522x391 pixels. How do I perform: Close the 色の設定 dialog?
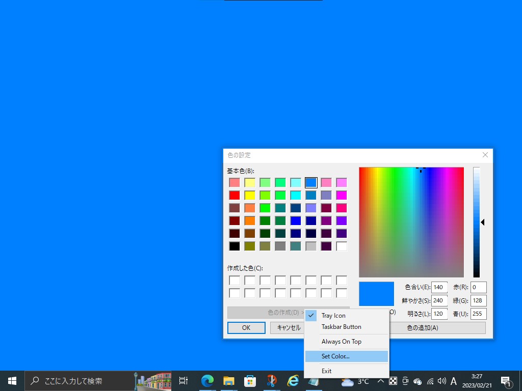pyautogui.click(x=485, y=155)
